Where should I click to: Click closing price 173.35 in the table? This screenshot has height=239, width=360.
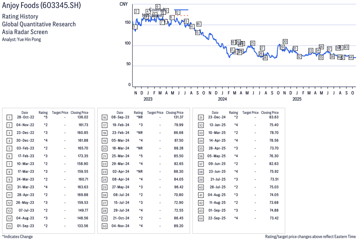82,156
